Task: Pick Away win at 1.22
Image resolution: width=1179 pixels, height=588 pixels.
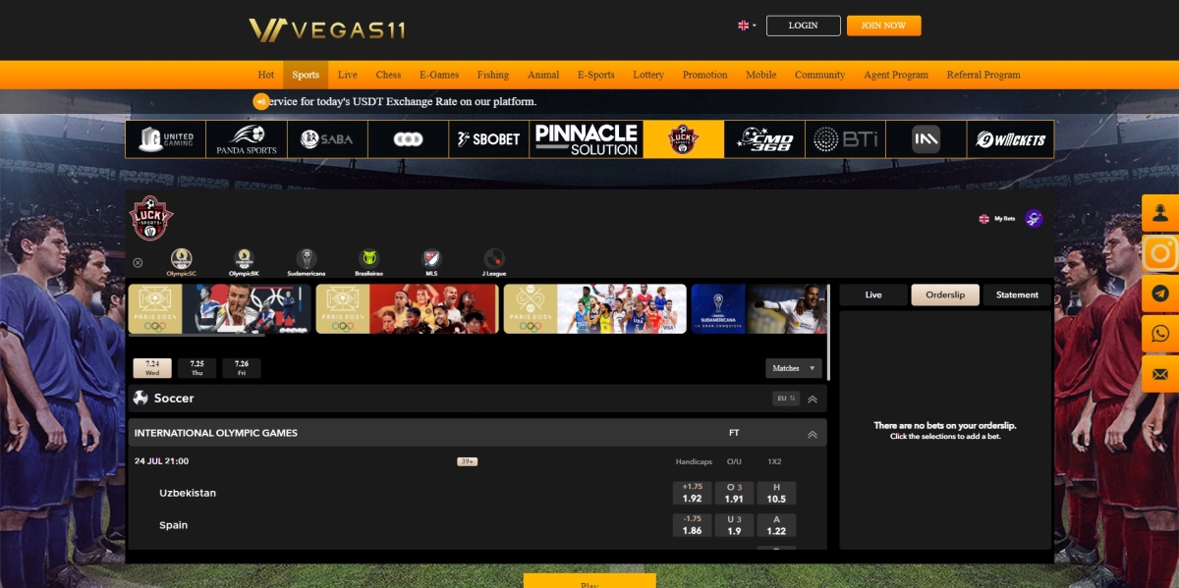Action: 776,525
